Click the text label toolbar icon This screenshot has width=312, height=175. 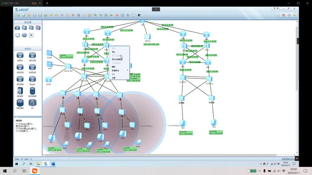84,15
